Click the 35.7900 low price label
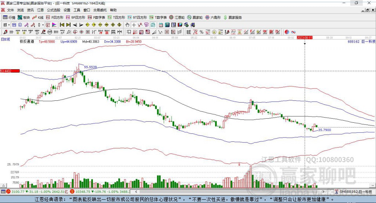The height and width of the screenshot is (203, 376). [x=325, y=130]
